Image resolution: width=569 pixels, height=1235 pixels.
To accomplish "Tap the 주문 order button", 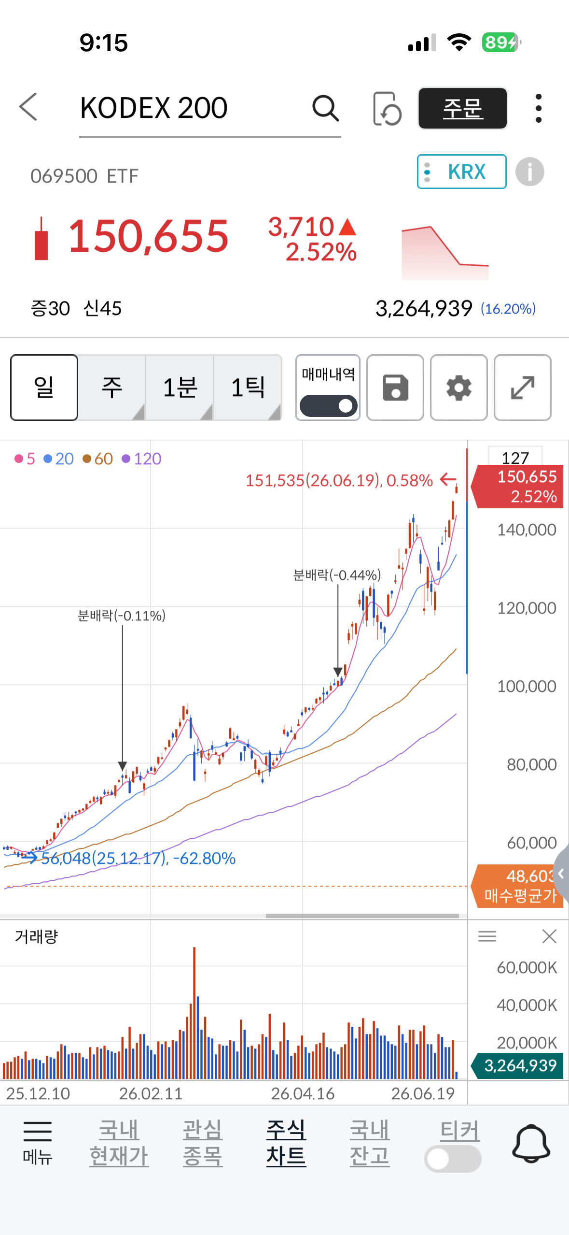I will pos(462,108).
